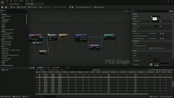Collapse the Control Flow palette category

tap(1, 21)
